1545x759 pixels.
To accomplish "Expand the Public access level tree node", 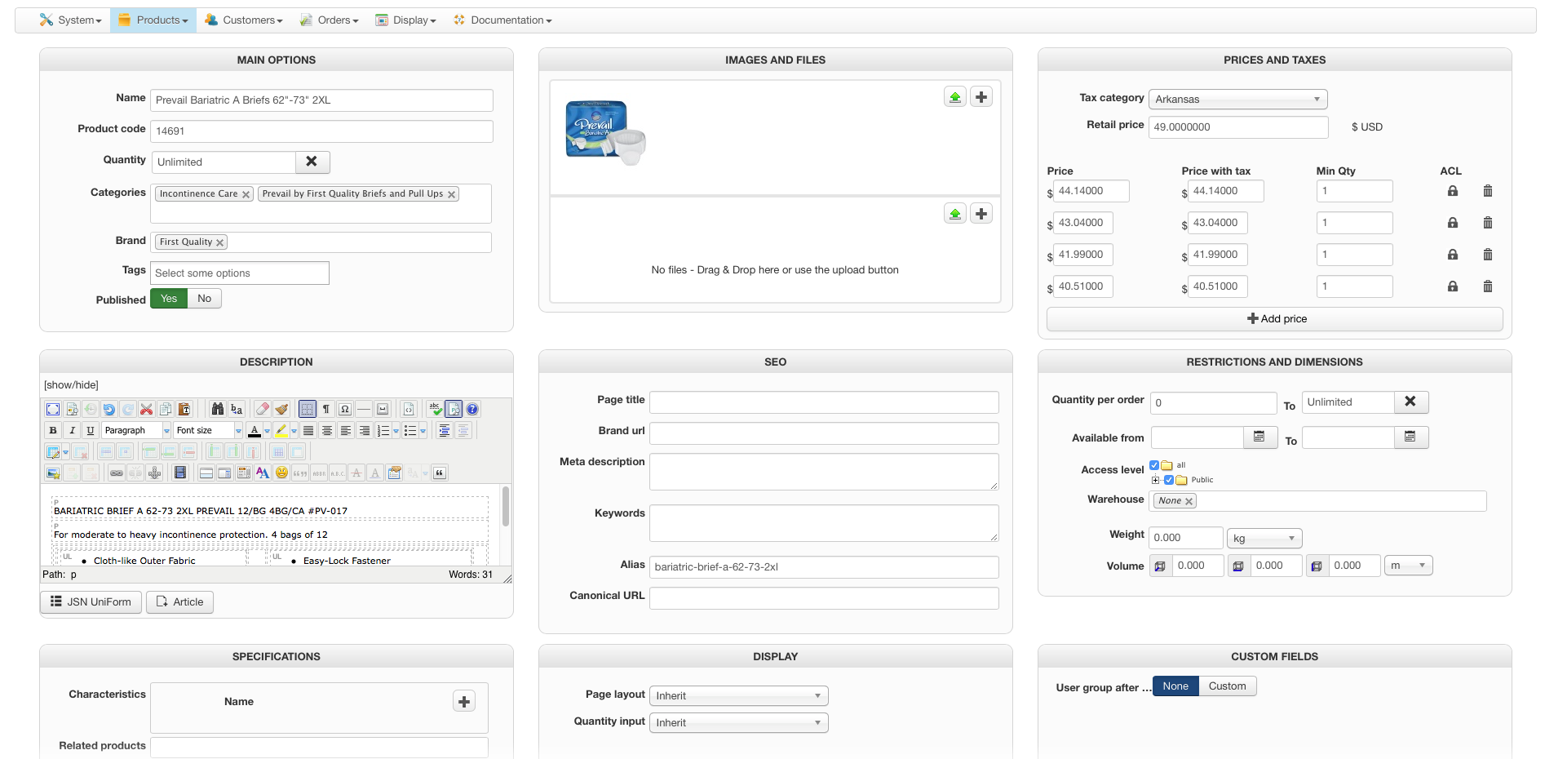I will [x=1155, y=480].
